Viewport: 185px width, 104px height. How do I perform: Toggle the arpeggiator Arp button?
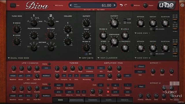coord(108,85)
